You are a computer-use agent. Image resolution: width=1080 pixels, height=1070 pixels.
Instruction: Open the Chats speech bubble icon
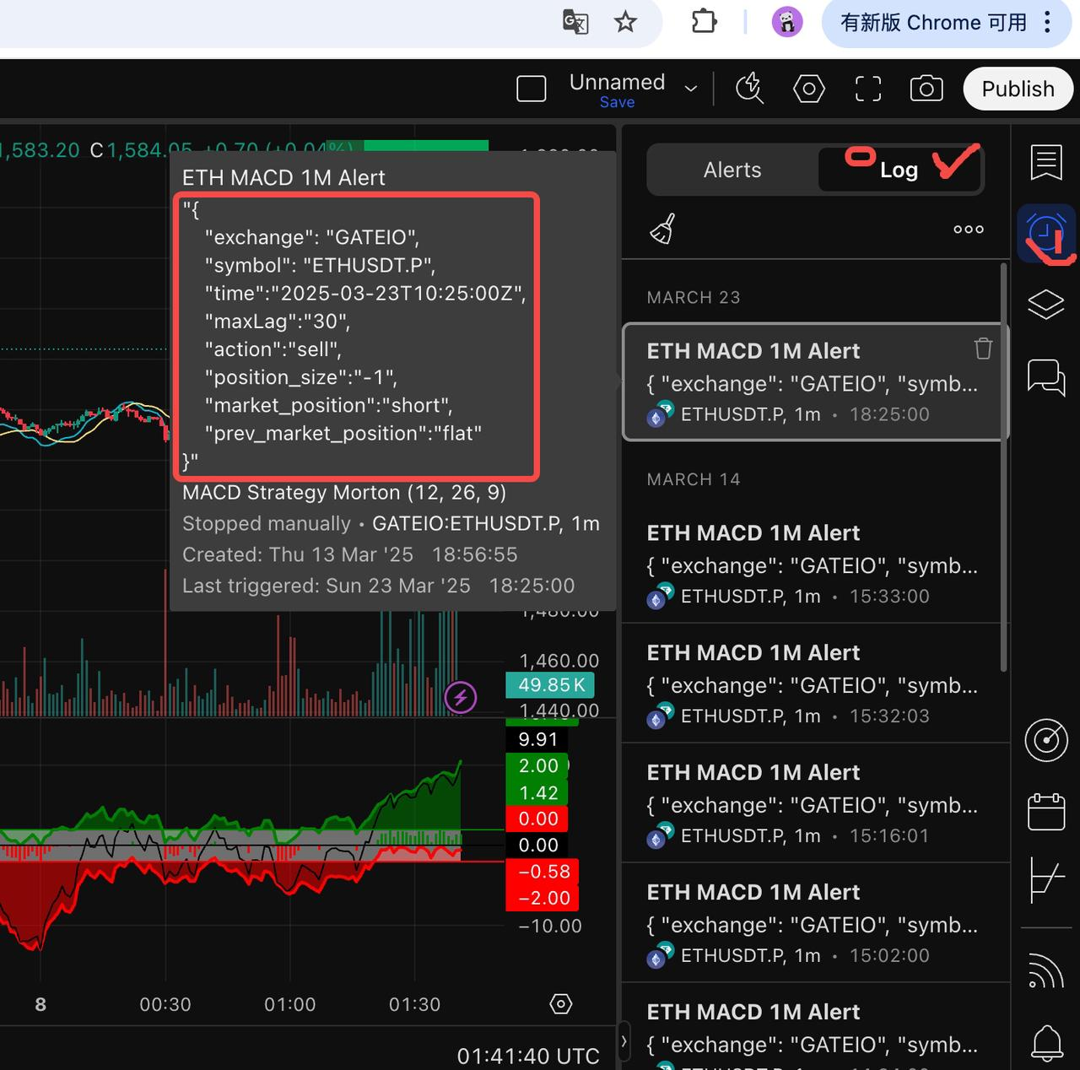1046,376
